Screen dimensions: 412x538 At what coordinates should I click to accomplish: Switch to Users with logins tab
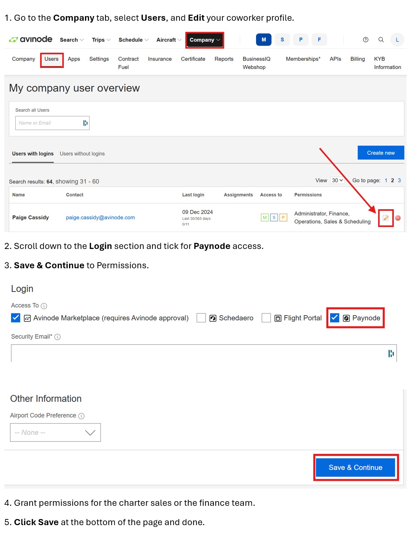(33, 154)
